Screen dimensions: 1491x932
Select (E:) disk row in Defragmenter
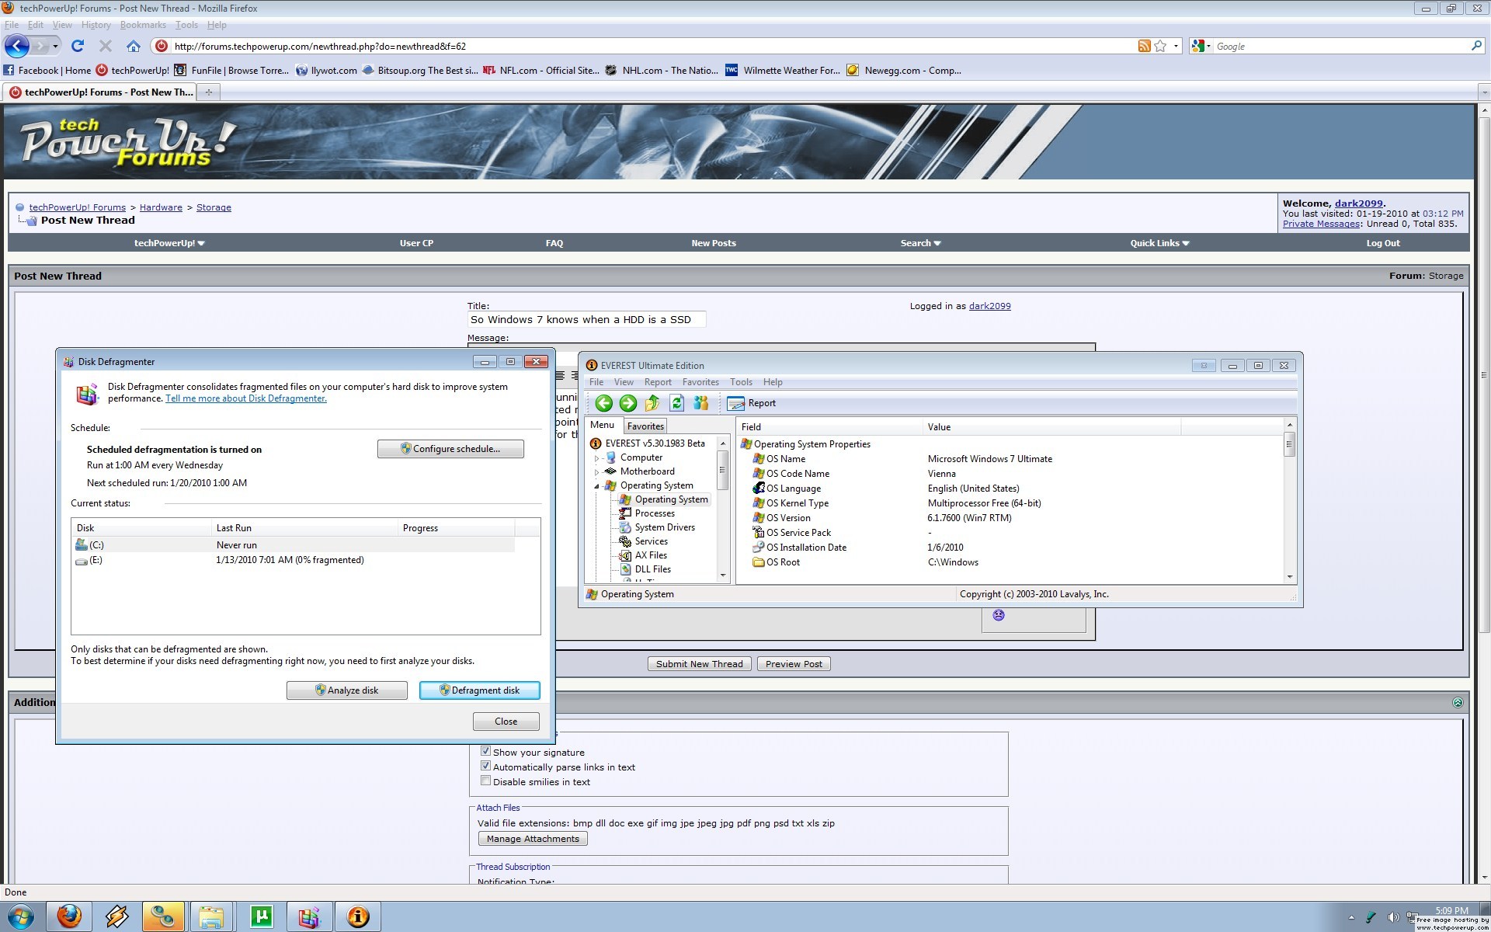(294, 560)
